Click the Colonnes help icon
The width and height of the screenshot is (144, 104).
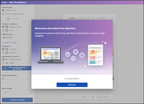[10, 46]
